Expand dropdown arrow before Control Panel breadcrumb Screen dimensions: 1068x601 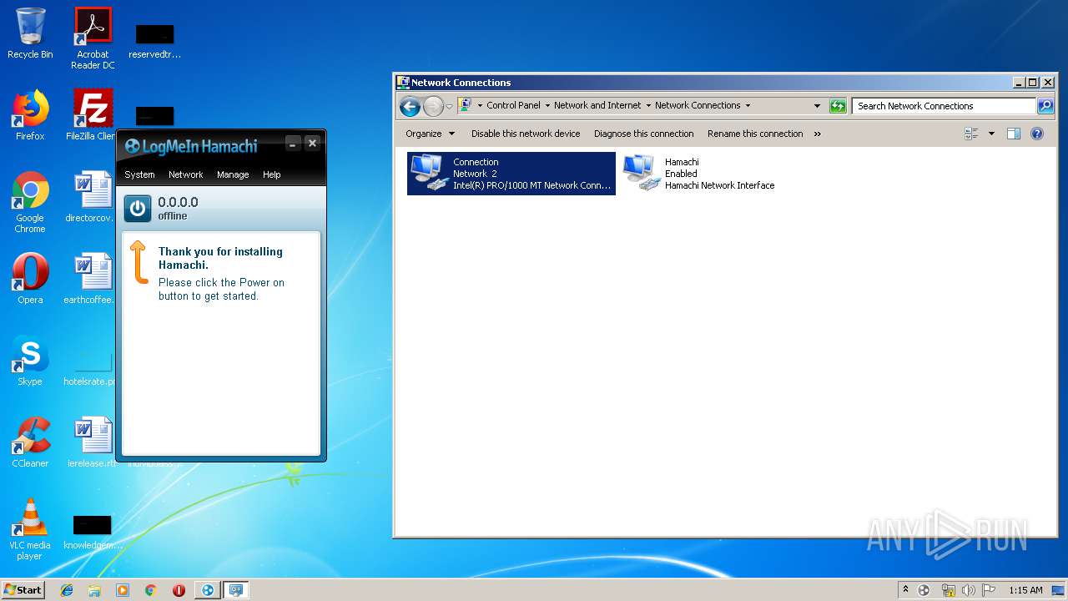(480, 106)
